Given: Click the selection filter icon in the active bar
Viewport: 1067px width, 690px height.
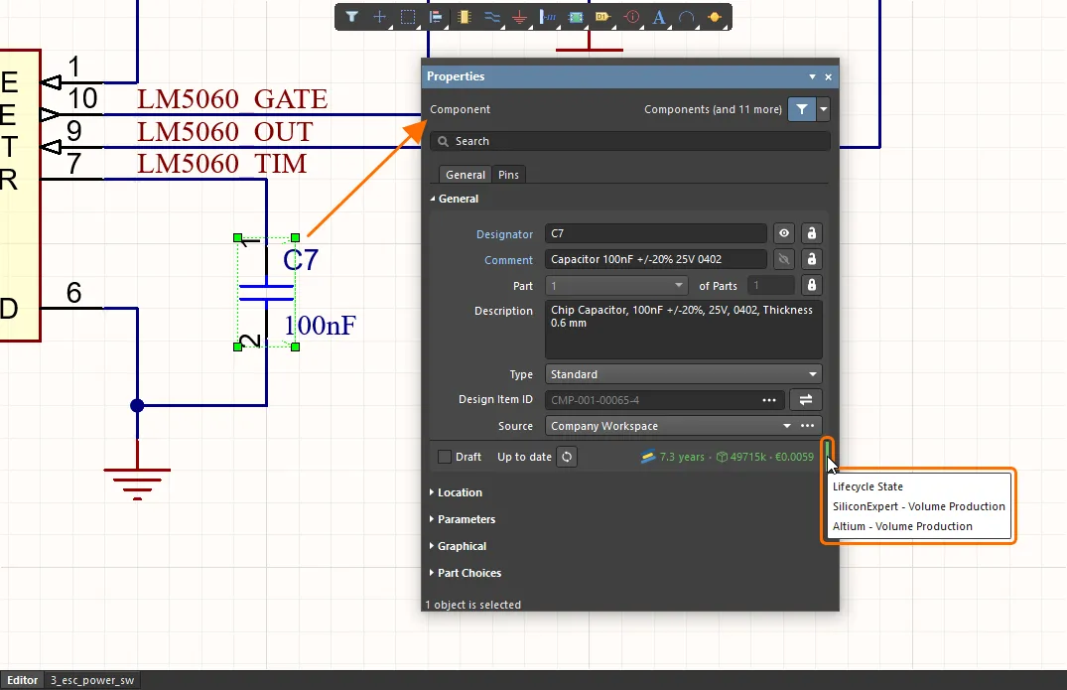Looking at the screenshot, I should pos(352,17).
